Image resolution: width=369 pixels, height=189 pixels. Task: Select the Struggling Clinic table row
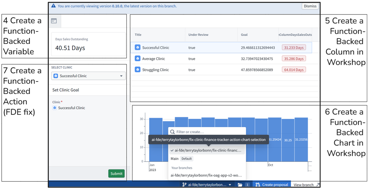coord(221,70)
